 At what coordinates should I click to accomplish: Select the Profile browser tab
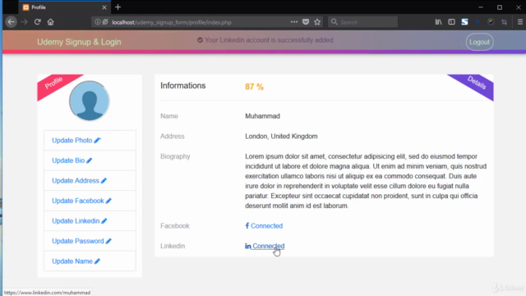tap(64, 7)
